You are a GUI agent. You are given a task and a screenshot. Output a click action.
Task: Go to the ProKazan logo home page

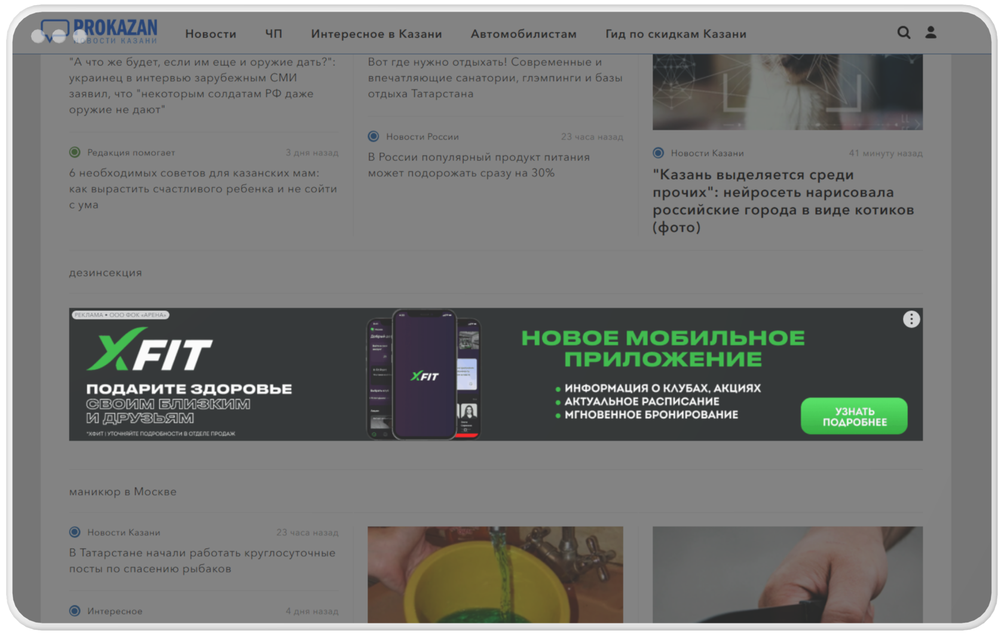point(99,30)
